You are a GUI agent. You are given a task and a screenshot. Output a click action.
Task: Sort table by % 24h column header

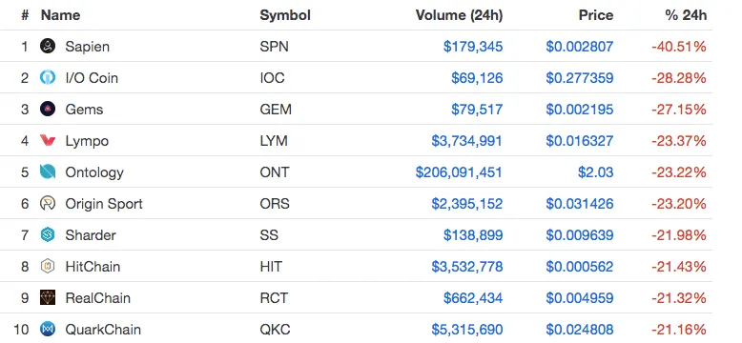tap(686, 15)
